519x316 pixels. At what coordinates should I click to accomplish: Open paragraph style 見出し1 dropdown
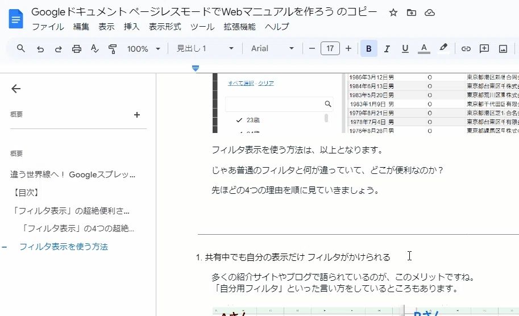pyautogui.click(x=205, y=49)
